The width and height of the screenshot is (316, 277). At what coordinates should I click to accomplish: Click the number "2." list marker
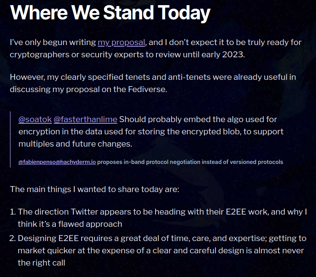13,238
